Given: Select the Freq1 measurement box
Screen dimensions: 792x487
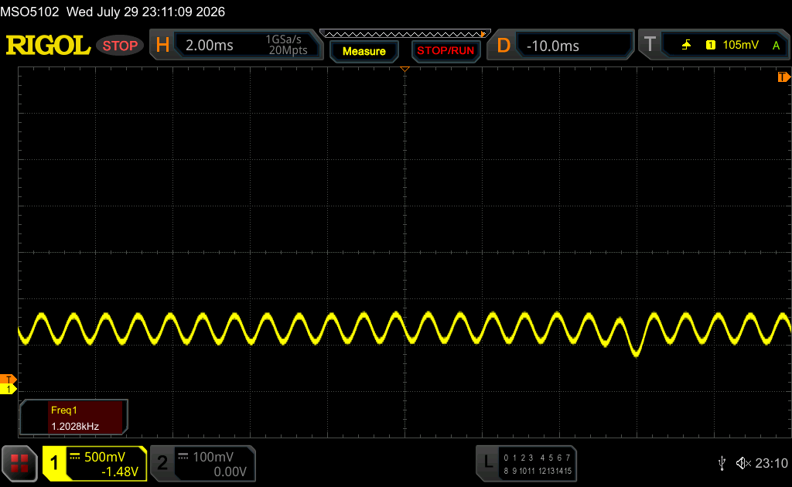Looking at the screenshot, I should pyautogui.click(x=73, y=418).
